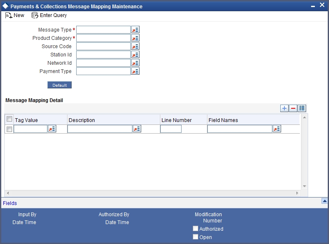The image size is (329, 244).
Task: Click the Description column header
Action: click(82, 120)
